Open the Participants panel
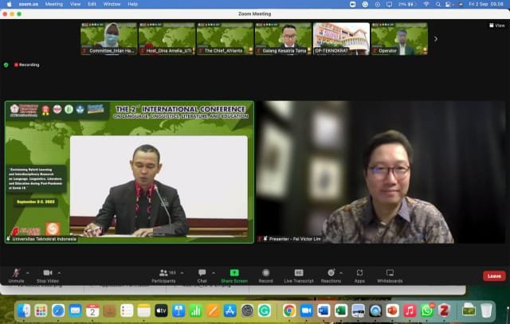Image resolution: width=510 pixels, height=324 pixels. [x=163, y=273]
